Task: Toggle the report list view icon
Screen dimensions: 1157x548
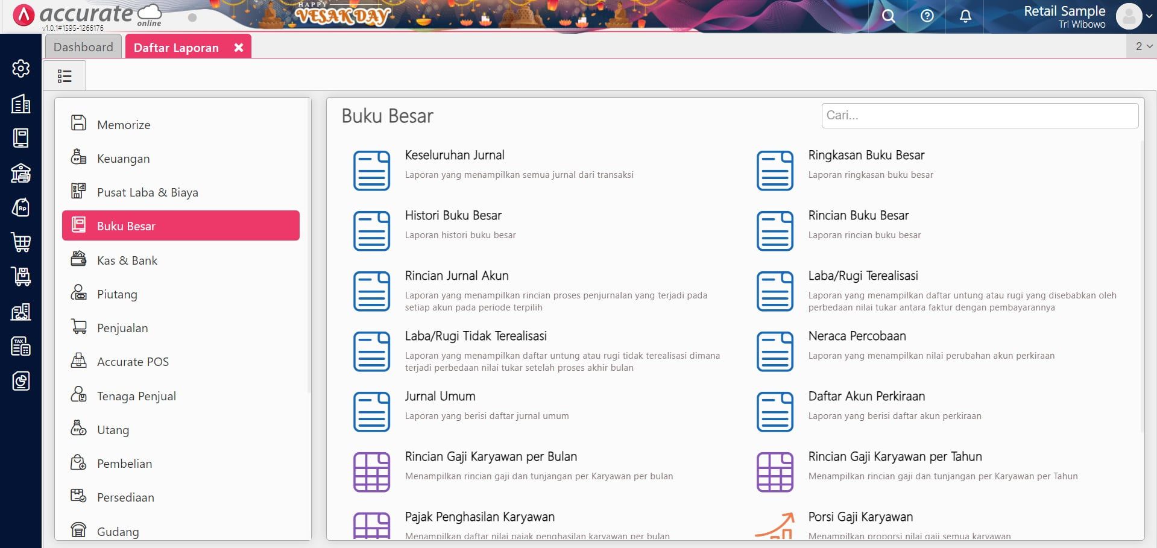Action: (x=65, y=76)
